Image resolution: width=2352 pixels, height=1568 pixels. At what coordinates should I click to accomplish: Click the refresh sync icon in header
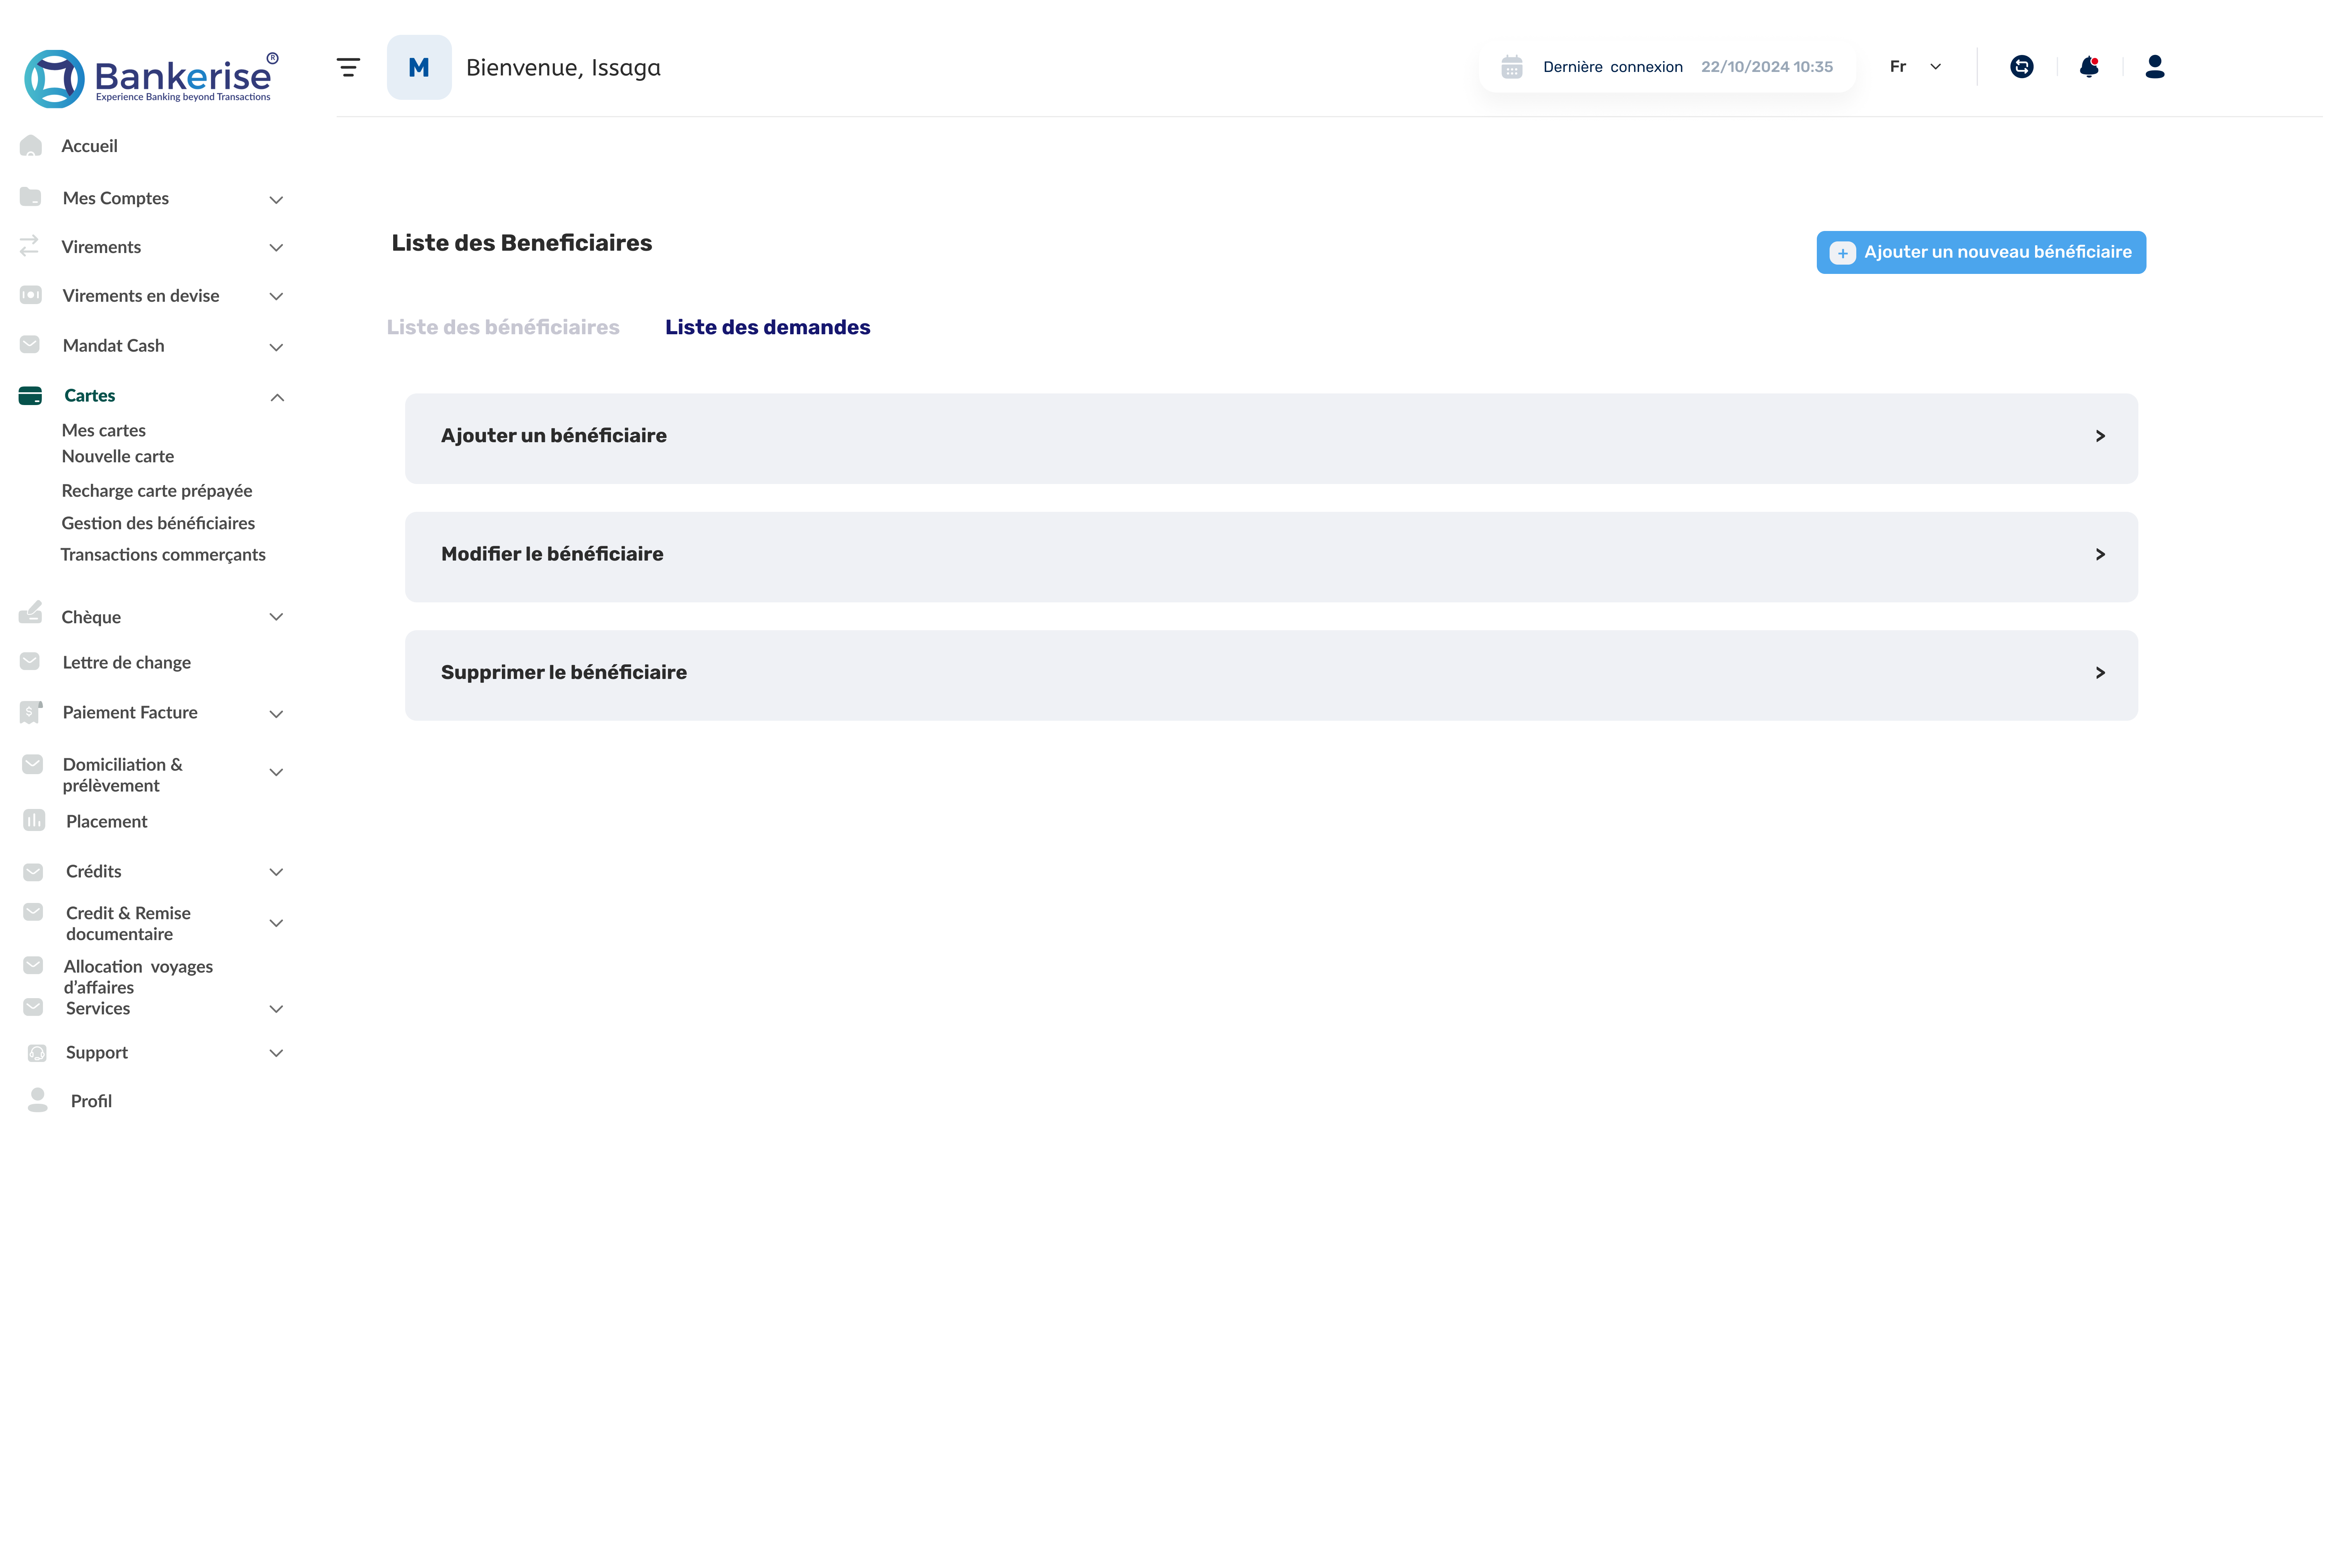(2021, 67)
